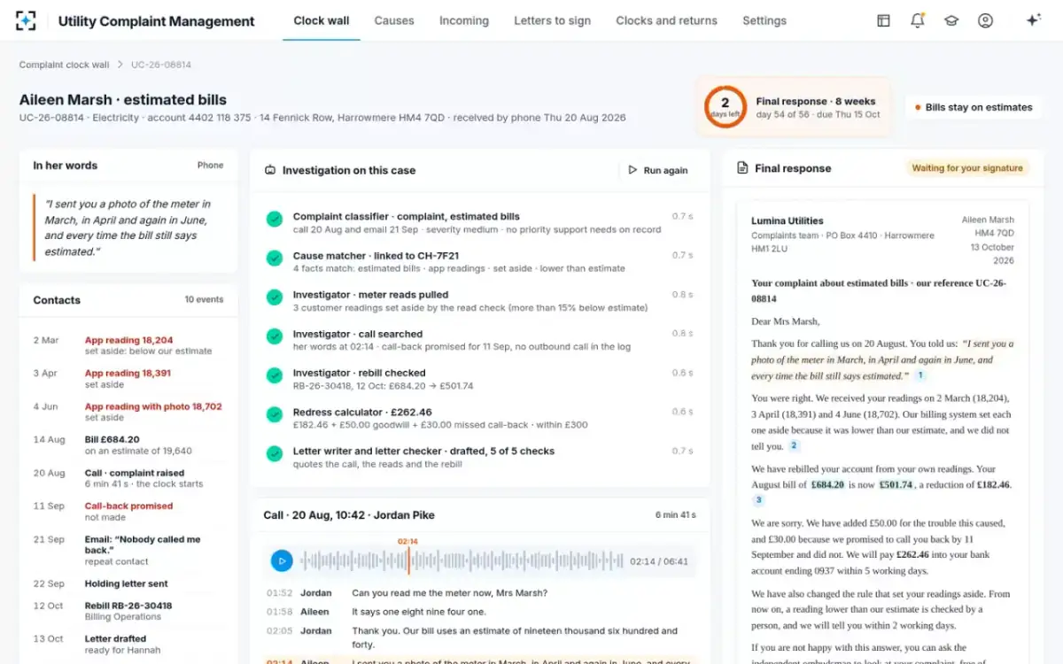Click the Run again button

pos(658,170)
